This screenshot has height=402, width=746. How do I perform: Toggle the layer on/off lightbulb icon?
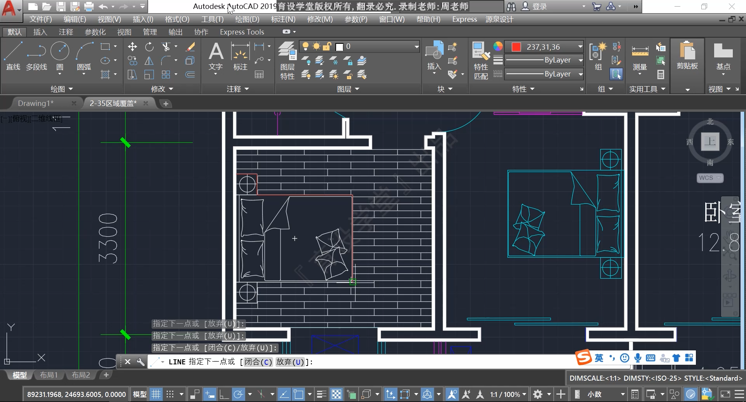click(306, 47)
